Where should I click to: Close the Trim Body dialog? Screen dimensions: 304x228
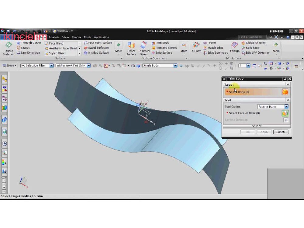coord(290,79)
